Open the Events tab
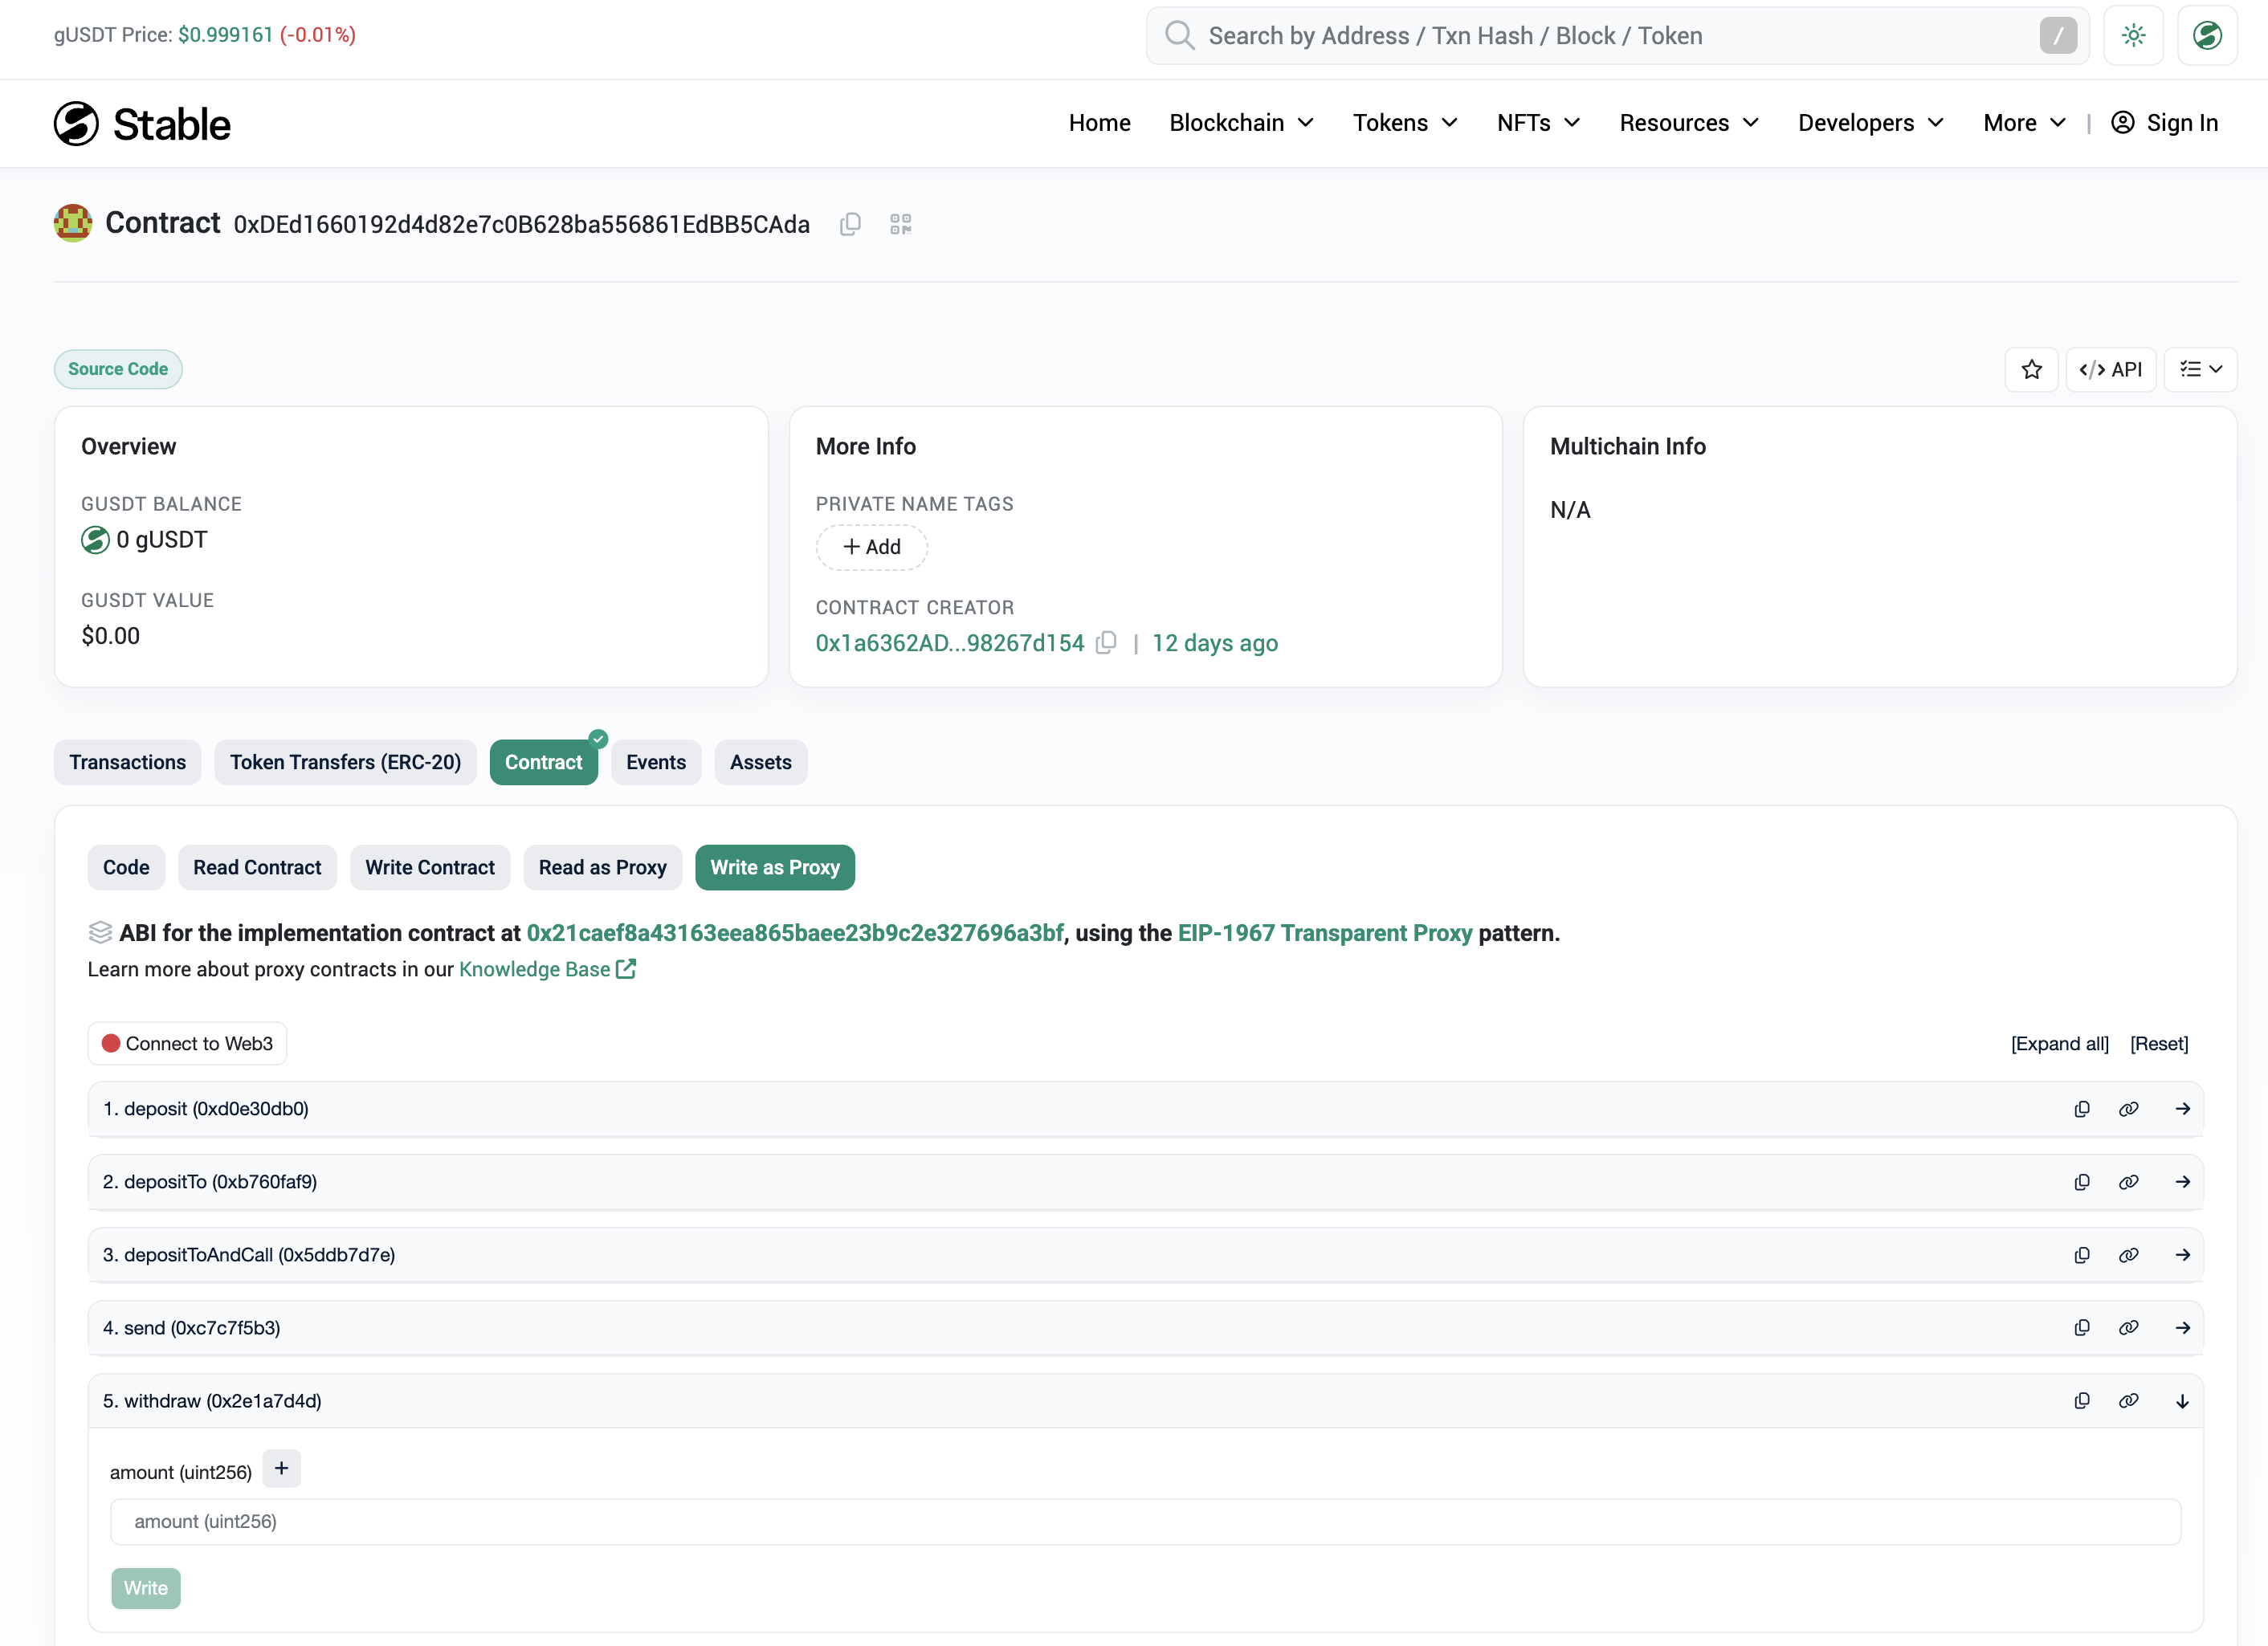Viewport: 2268px width, 1646px height. pyautogui.click(x=656, y=761)
